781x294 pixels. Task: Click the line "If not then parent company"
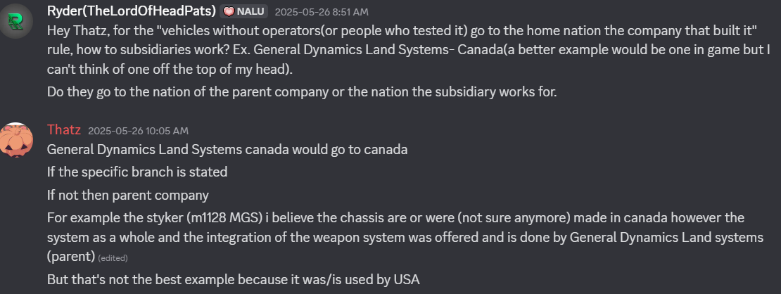(127, 194)
